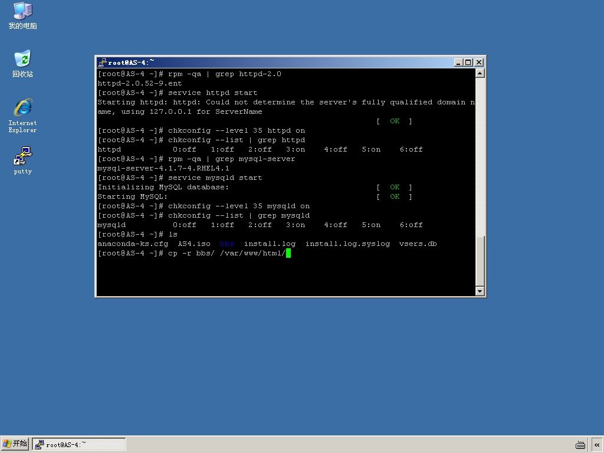
Task: Click the text 'httpd-2.0.52-9.ent' in terminal
Action: [139, 83]
